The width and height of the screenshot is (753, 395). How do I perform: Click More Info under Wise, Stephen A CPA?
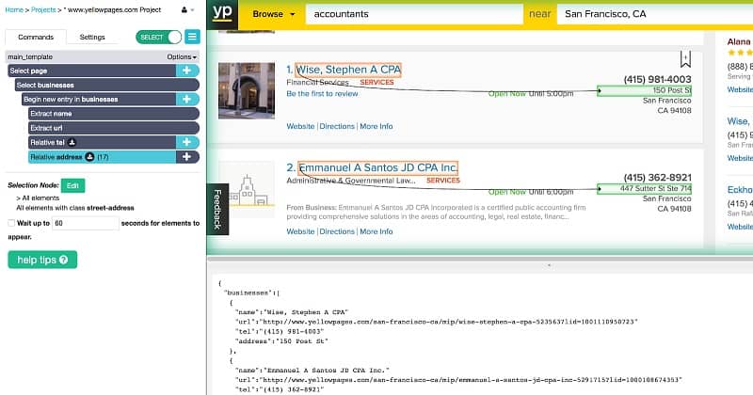point(376,126)
